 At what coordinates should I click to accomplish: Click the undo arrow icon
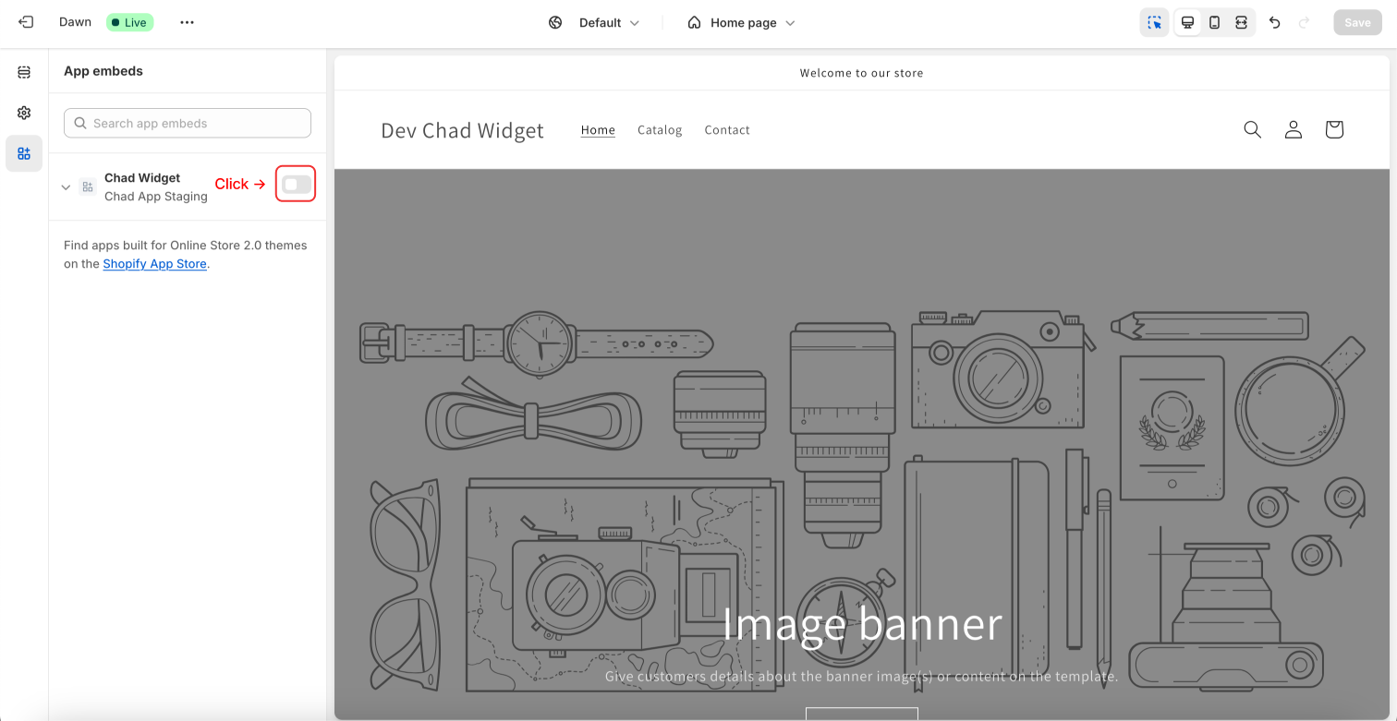(x=1275, y=22)
